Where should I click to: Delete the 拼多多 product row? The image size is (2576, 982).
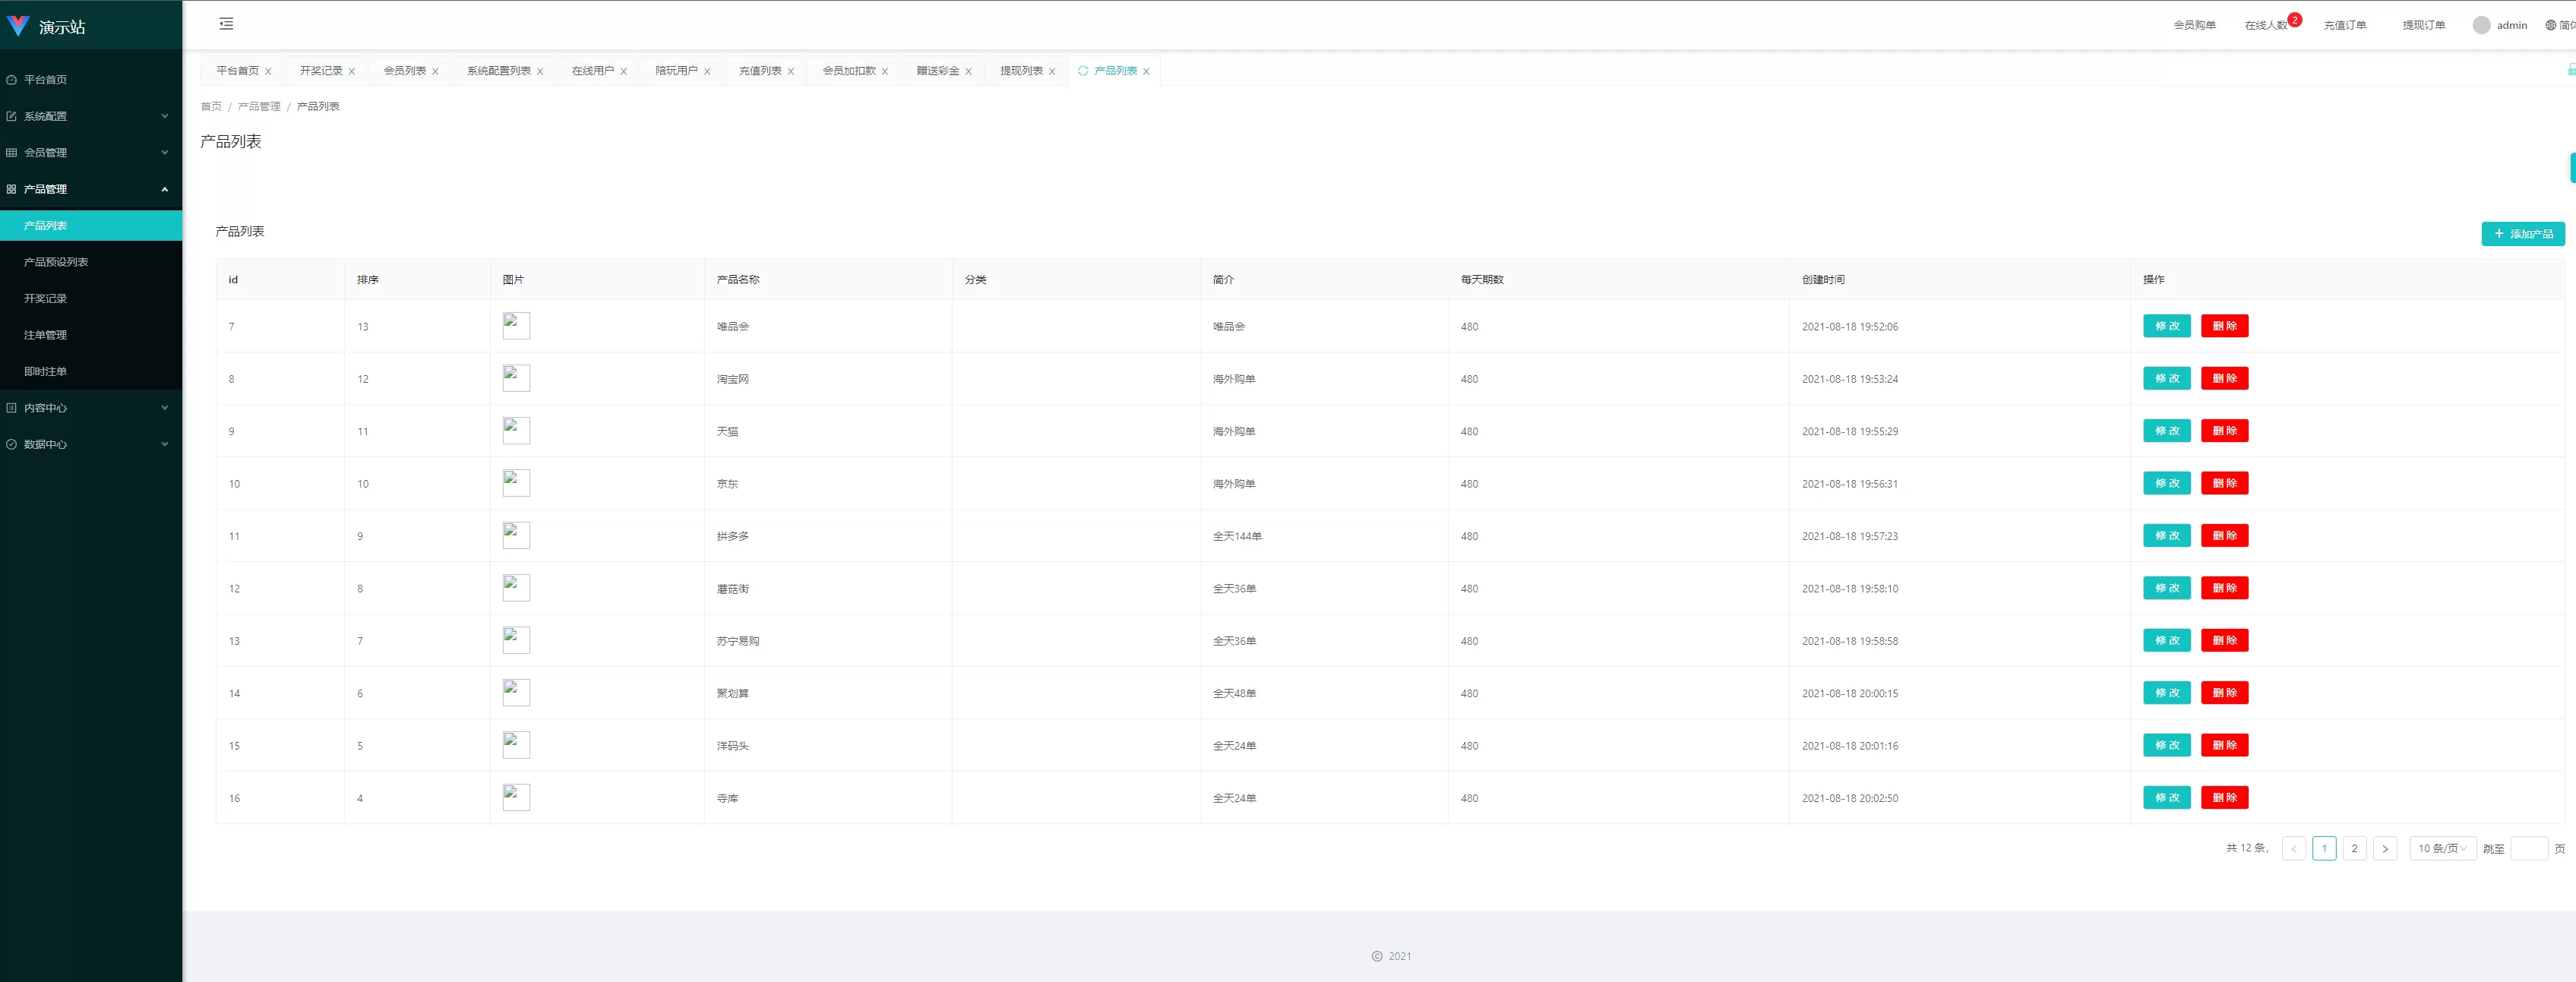pyautogui.click(x=2224, y=536)
